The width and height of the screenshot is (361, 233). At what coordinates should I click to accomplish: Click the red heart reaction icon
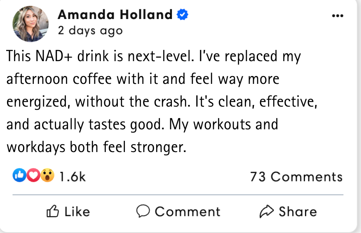pos(33,176)
